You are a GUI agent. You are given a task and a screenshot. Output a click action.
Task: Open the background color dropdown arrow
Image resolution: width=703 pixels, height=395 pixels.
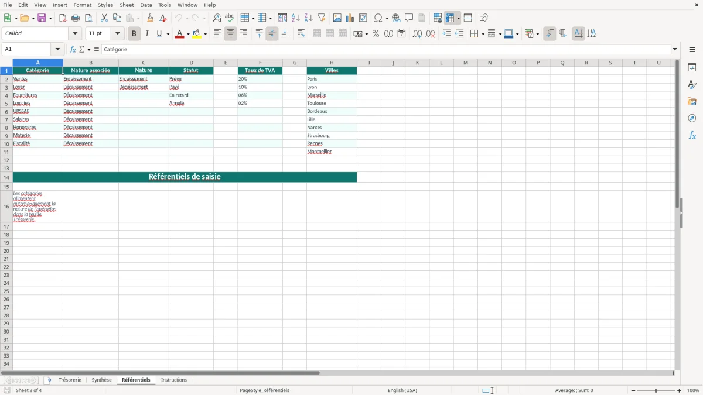click(x=205, y=34)
